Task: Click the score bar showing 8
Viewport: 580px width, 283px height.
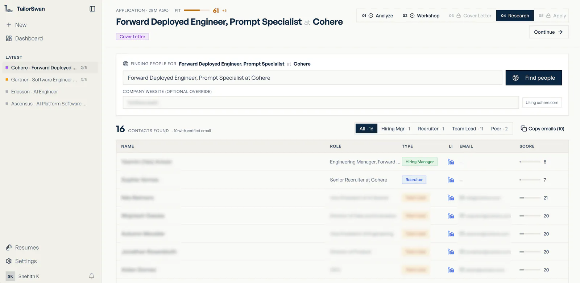Action: pyautogui.click(x=530, y=162)
